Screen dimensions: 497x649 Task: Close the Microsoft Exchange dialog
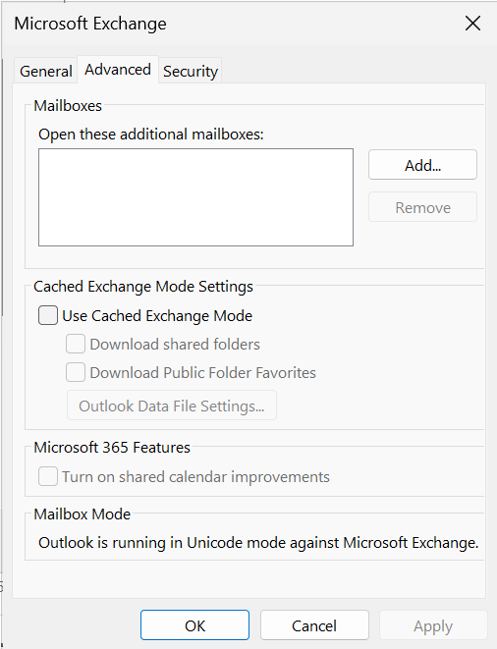point(472,24)
